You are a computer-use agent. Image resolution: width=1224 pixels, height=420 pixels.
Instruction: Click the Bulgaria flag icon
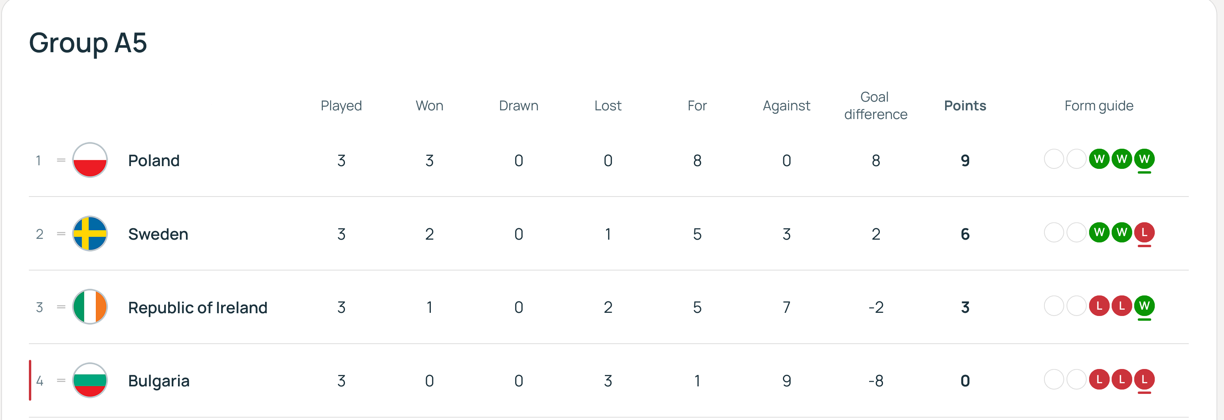90,380
